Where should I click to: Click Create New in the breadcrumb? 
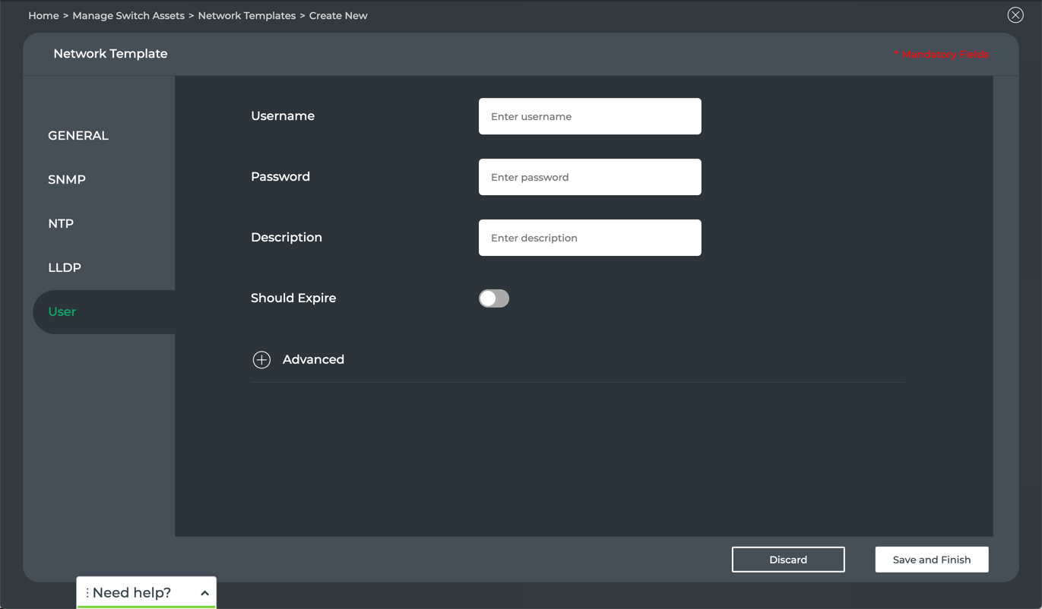pyautogui.click(x=338, y=16)
